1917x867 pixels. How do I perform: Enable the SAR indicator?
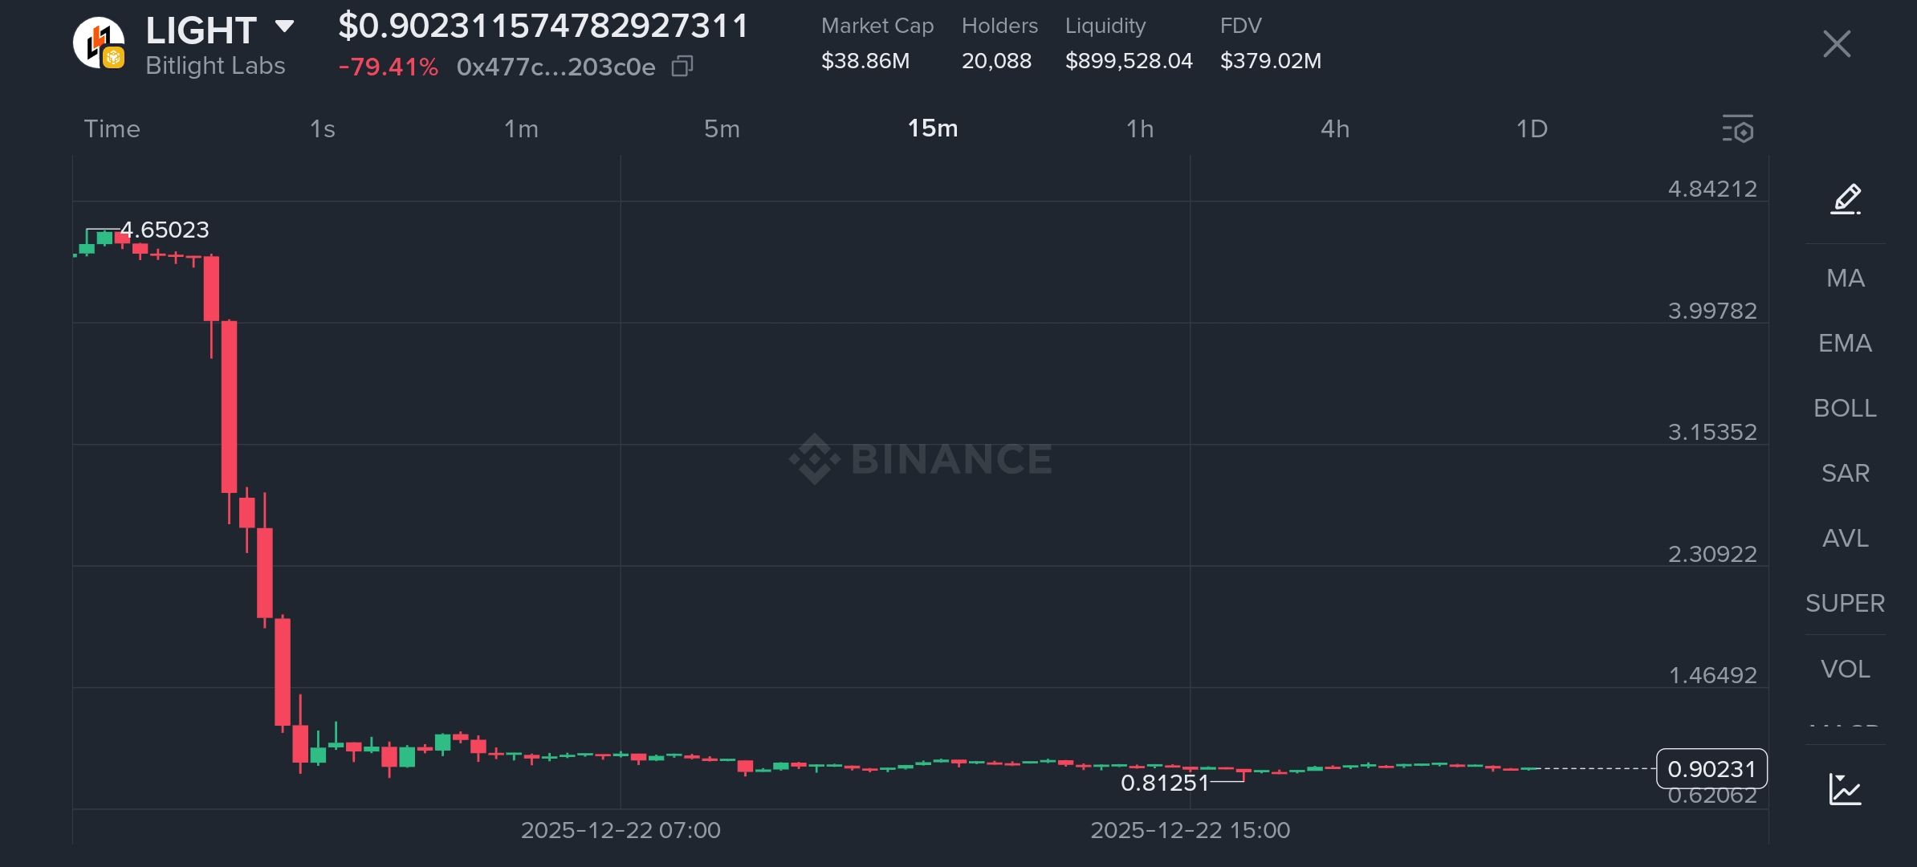coord(1846,473)
